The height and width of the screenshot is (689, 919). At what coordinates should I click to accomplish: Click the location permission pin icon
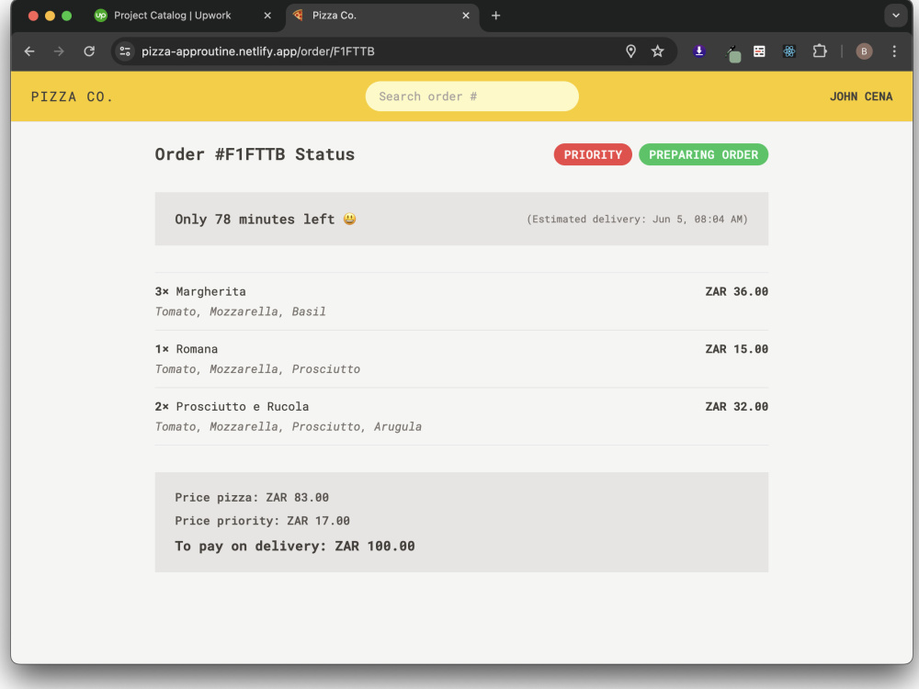(x=630, y=51)
